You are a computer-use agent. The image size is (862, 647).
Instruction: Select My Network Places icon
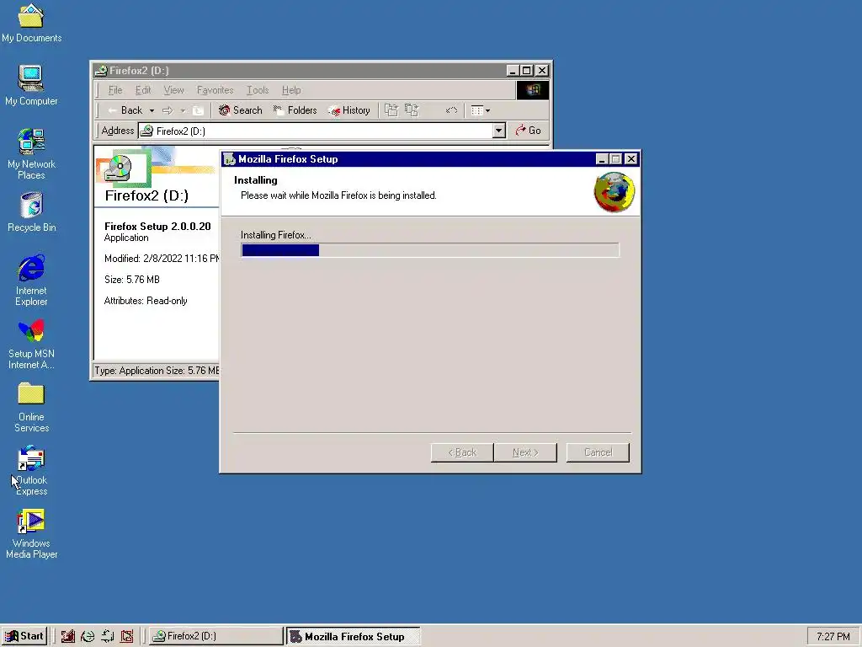[31, 153]
